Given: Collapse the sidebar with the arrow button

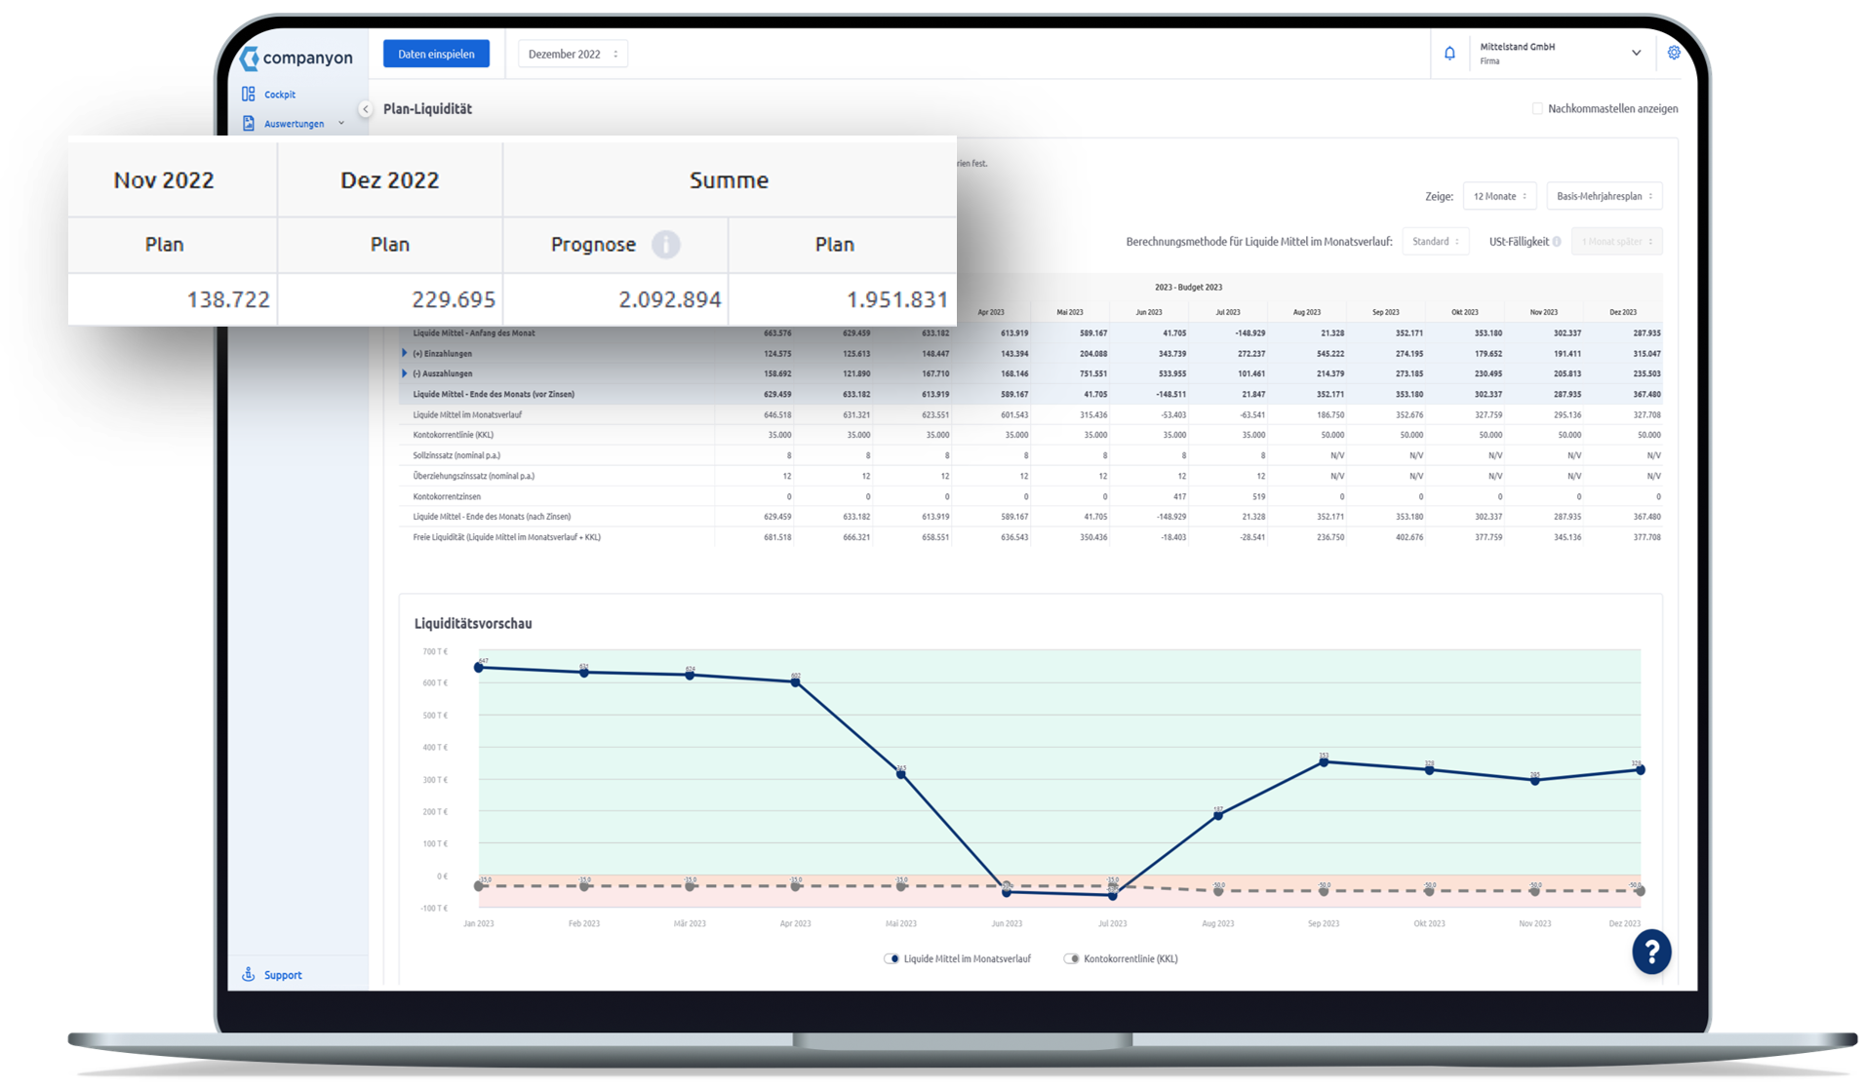Looking at the screenshot, I should tap(365, 109).
